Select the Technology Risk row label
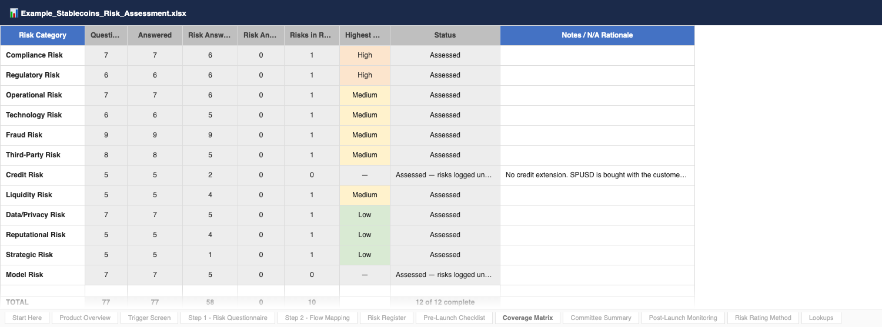 [43, 115]
